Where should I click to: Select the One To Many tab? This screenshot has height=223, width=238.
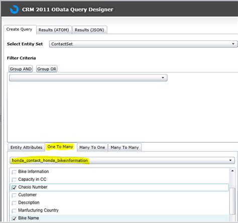click(x=60, y=147)
